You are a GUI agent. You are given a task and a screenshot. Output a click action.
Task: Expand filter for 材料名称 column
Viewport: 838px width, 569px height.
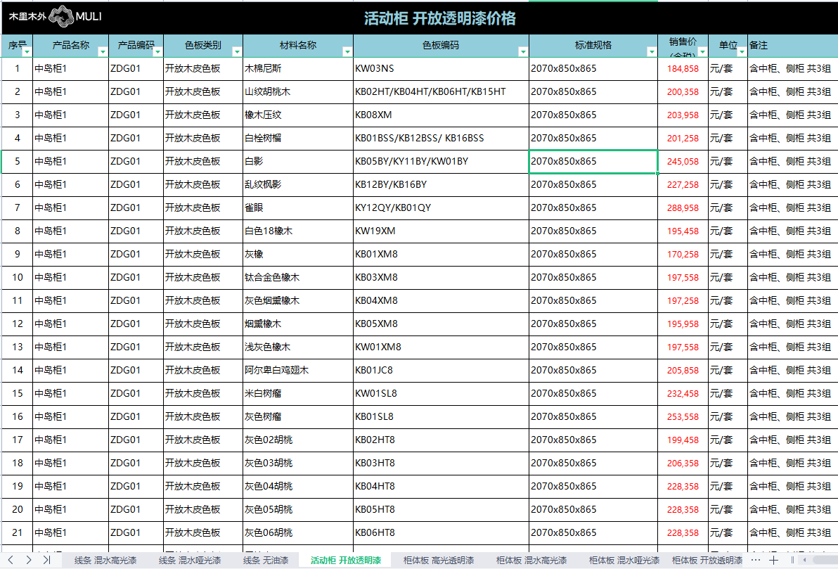[x=347, y=51]
